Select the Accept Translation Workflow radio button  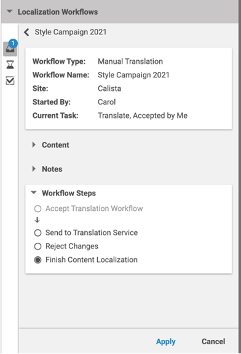coord(38,208)
